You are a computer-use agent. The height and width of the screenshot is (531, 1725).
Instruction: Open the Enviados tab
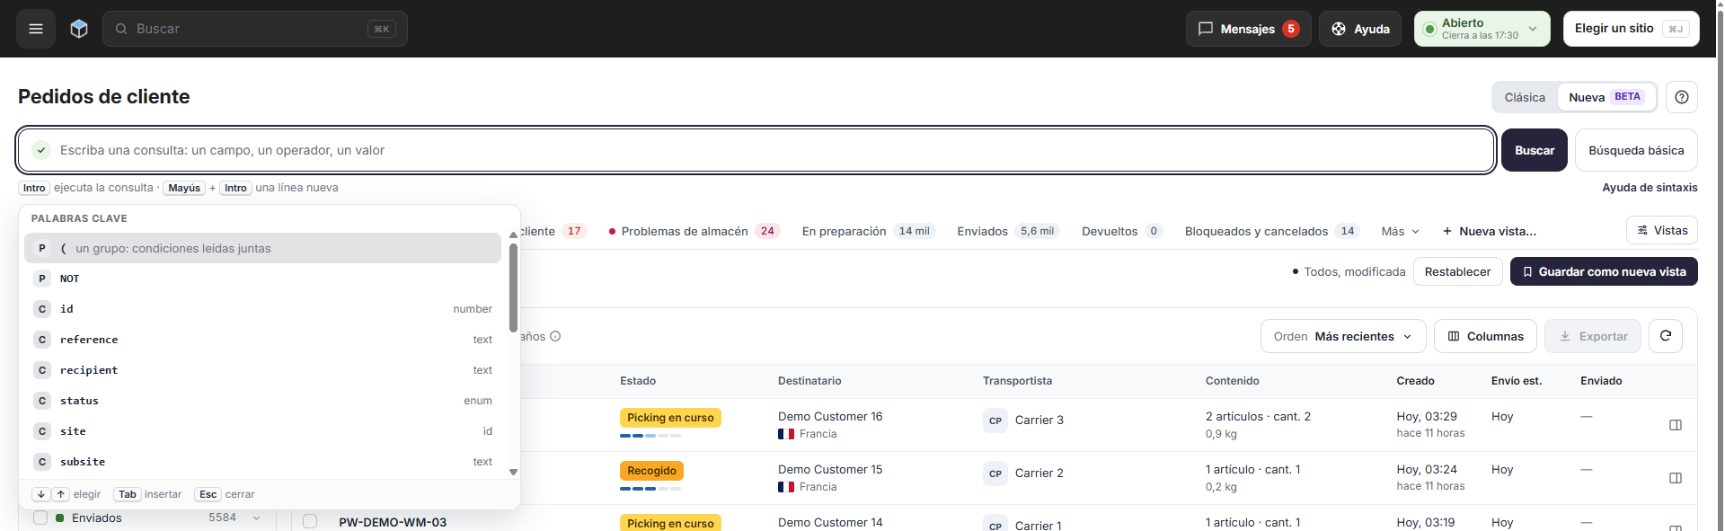1008,231
